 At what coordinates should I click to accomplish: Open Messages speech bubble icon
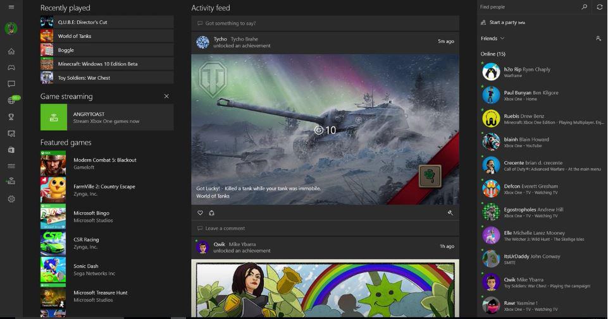pos(11,83)
